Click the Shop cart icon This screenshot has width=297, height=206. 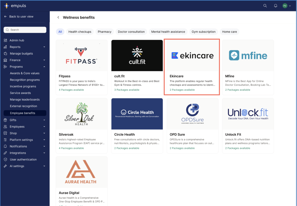(5, 133)
